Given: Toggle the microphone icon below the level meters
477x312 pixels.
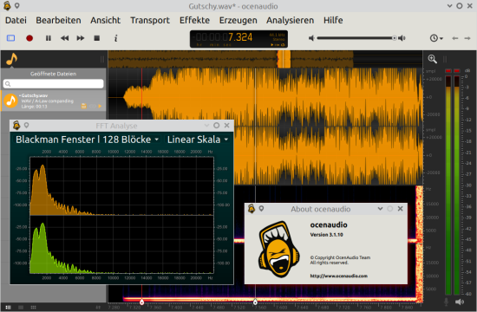Looking at the screenshot, I should pyautogui.click(x=447, y=302).
